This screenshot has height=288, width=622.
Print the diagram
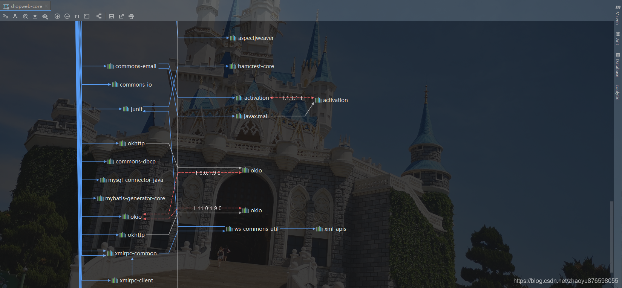click(x=131, y=16)
